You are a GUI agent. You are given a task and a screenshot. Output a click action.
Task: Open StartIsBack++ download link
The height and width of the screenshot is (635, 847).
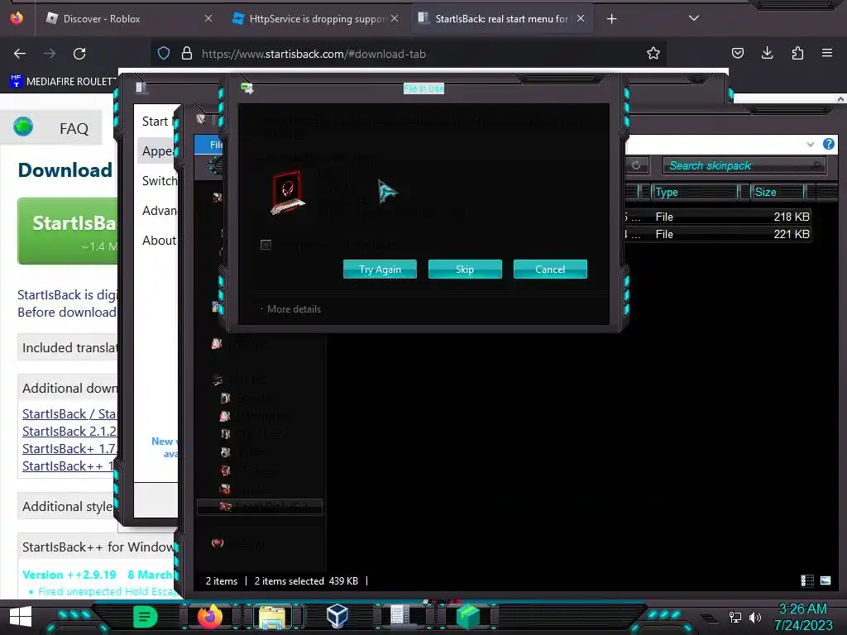pos(68,466)
